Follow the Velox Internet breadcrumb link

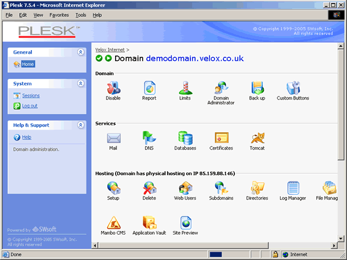click(110, 49)
